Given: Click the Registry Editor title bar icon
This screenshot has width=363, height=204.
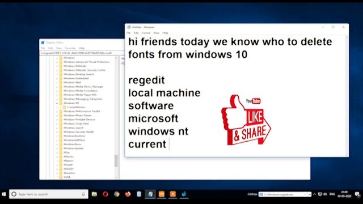Looking at the screenshot, I should click(43, 42).
